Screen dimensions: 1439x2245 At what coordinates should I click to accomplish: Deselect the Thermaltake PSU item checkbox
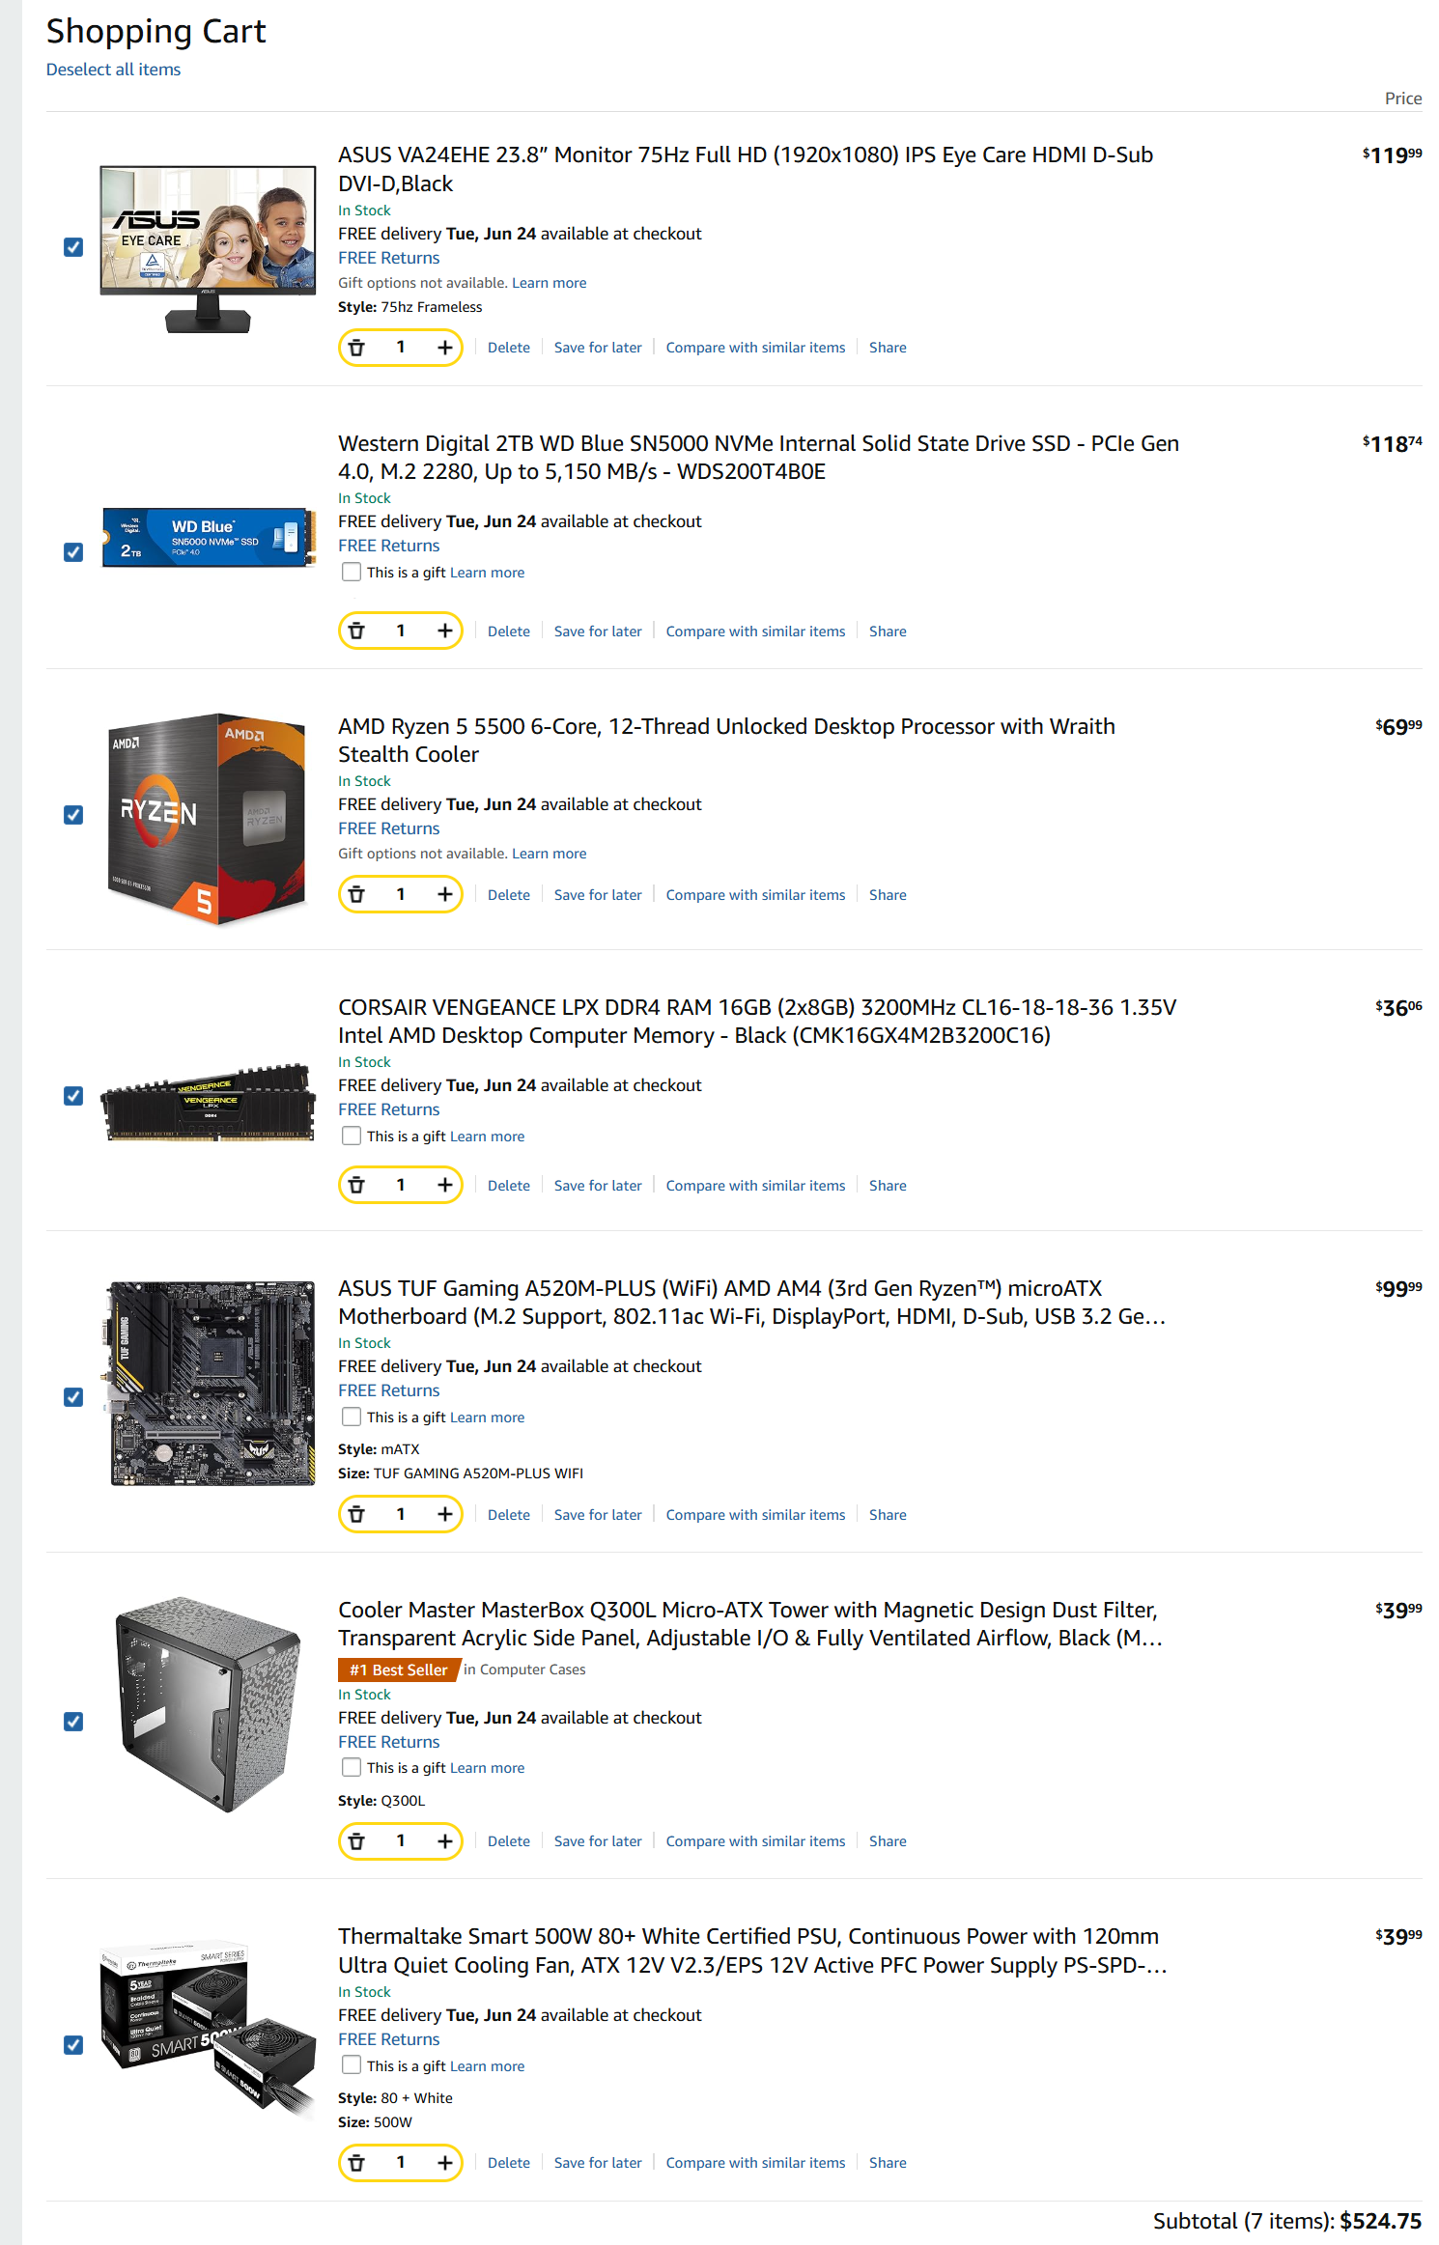click(73, 2044)
